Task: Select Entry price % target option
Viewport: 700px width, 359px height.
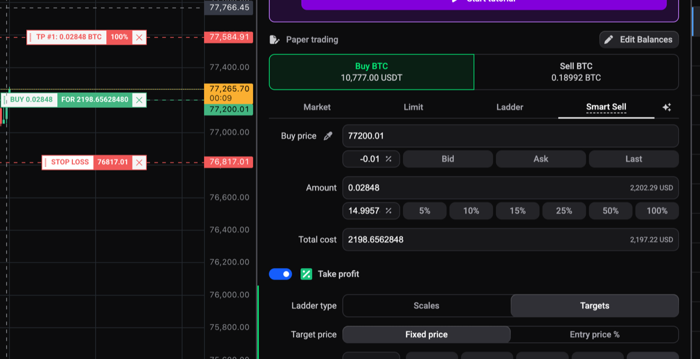Action: (x=594, y=335)
